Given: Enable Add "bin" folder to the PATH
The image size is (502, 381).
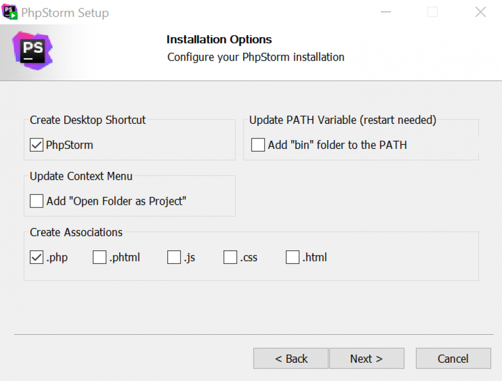Looking at the screenshot, I should tap(257, 145).
